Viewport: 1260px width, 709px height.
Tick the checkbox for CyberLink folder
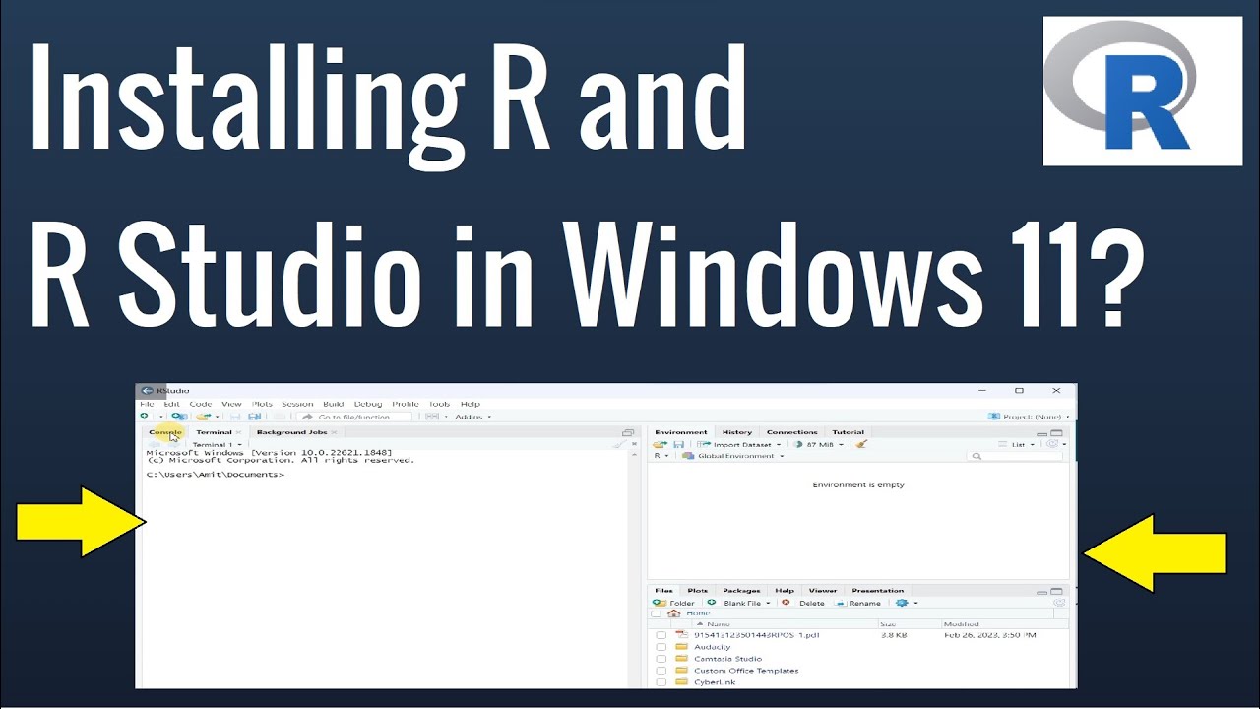point(661,682)
